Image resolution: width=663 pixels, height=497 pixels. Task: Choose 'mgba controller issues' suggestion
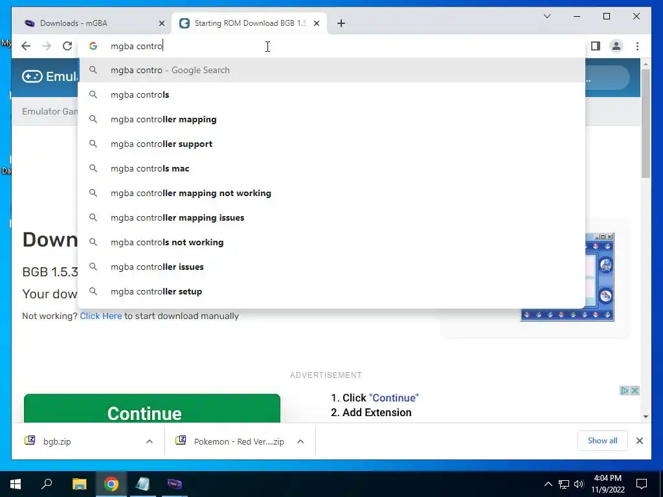pos(331,267)
